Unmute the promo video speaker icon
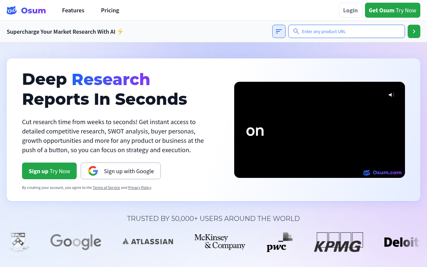This screenshot has height=267, width=427. coord(391,95)
